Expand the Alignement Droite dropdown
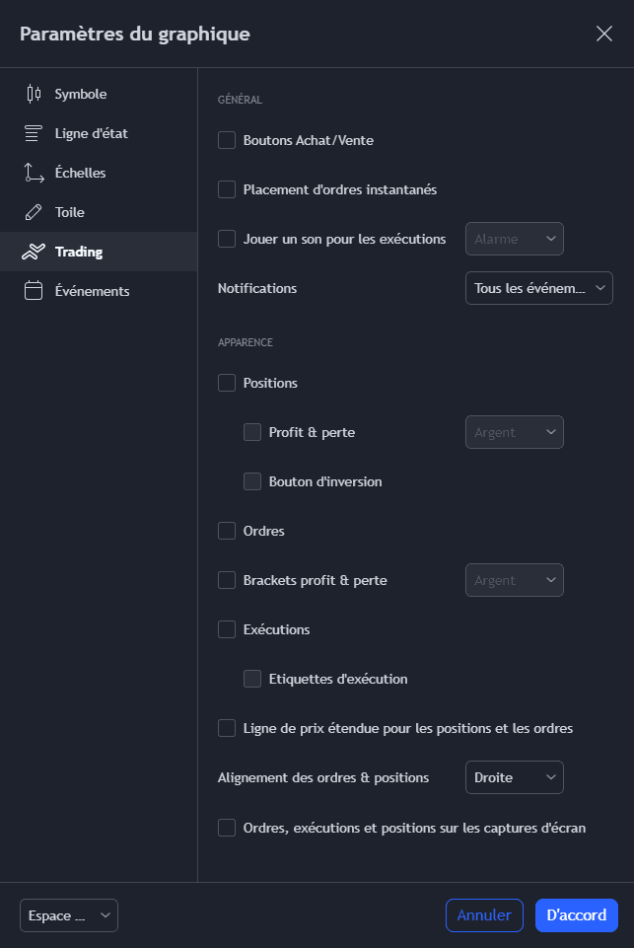Screen dimensions: 634x948 click(514, 777)
